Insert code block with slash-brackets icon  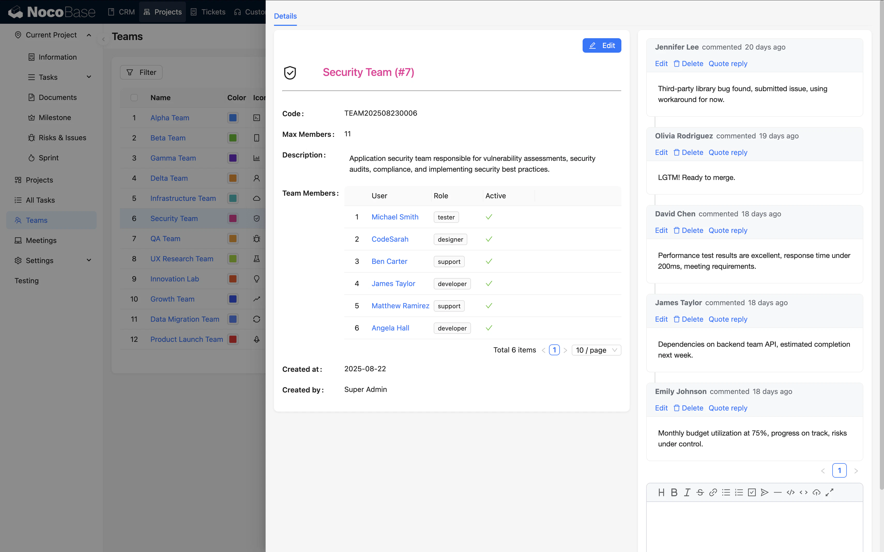point(790,493)
